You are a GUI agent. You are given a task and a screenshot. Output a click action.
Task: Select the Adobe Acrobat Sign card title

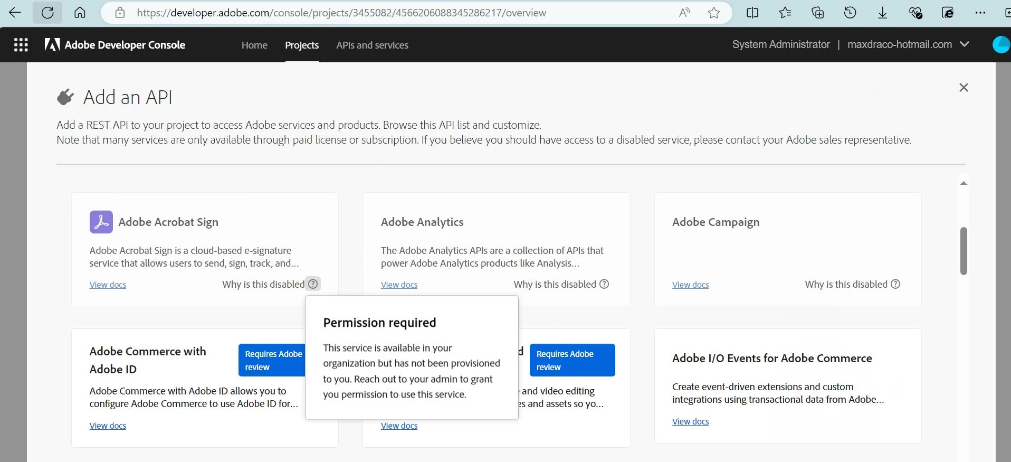[x=168, y=222]
